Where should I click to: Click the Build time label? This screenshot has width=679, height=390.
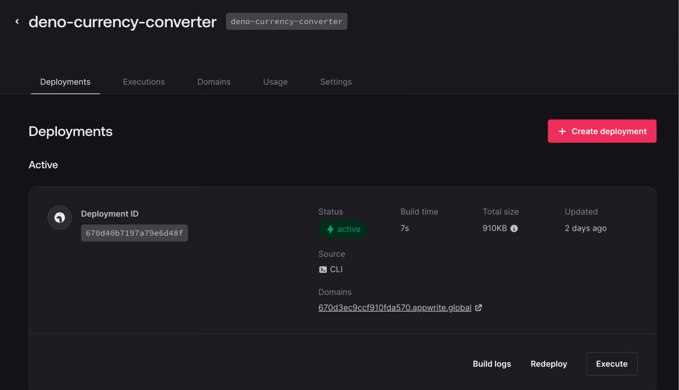[x=419, y=212]
